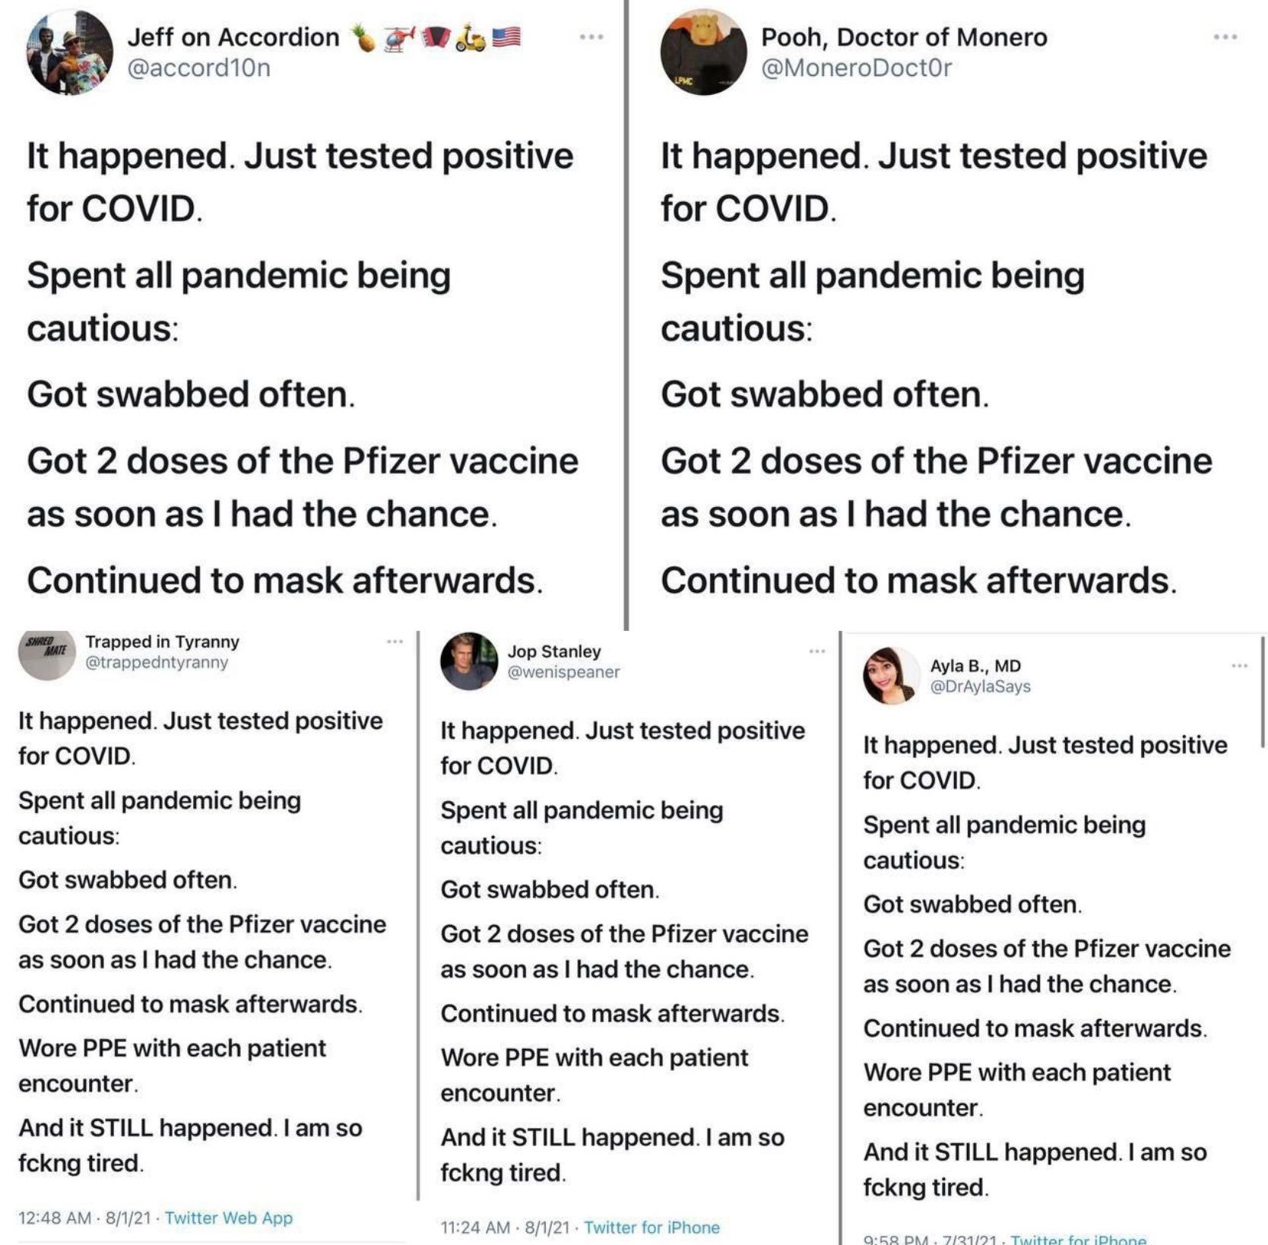The image size is (1268, 1245).
Task: Click the scrollbar beside Ayla B.'s tweet
Action: point(1263,692)
